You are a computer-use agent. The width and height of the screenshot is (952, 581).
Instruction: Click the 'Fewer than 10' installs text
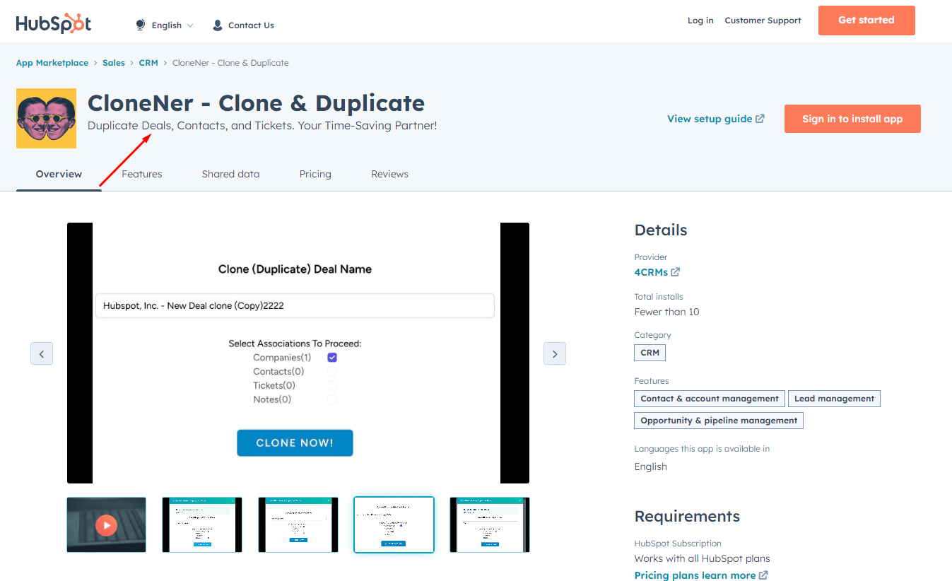coord(667,312)
